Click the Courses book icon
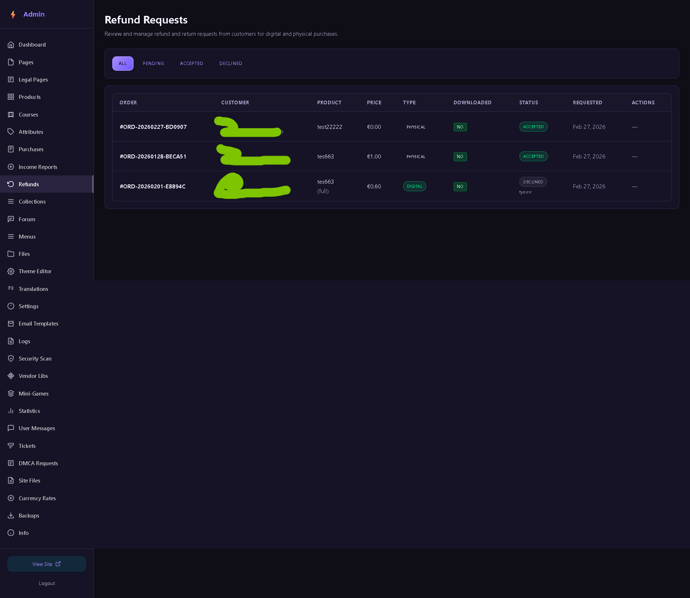This screenshot has height=598, width=690. point(11,115)
